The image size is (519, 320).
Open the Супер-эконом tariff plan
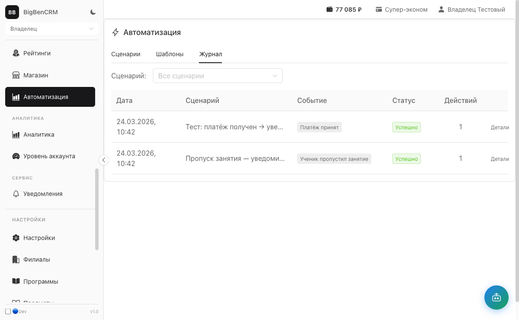click(401, 10)
